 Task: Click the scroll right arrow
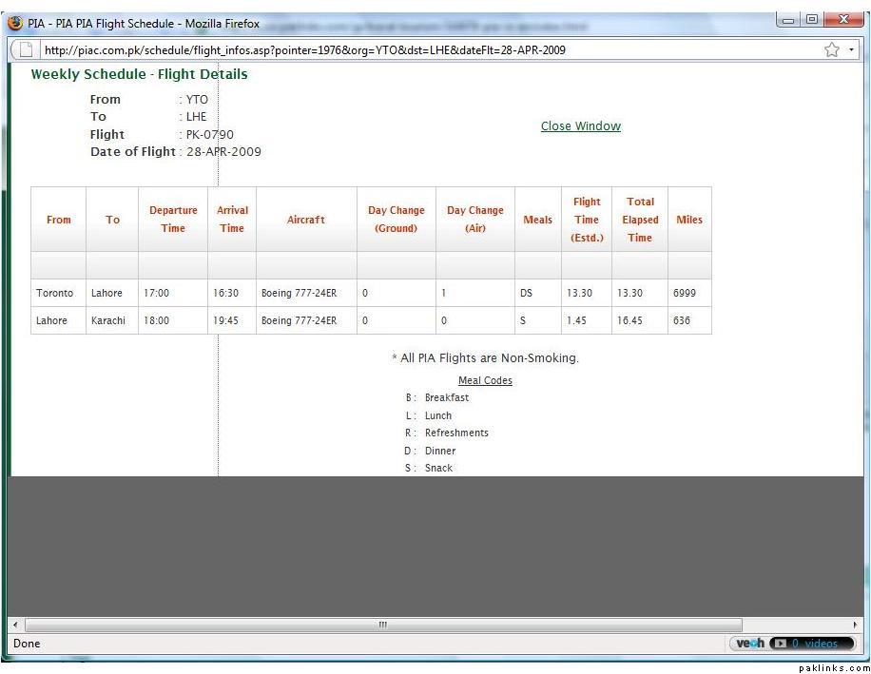click(855, 625)
